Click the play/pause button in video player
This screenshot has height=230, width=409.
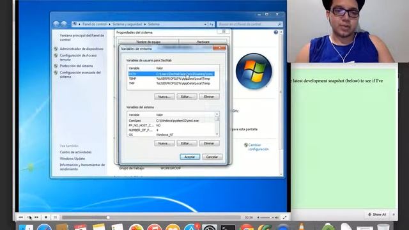29,217
